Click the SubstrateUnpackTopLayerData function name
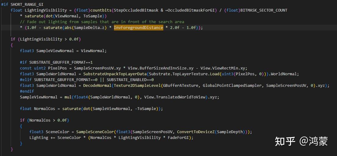 (115, 74)
